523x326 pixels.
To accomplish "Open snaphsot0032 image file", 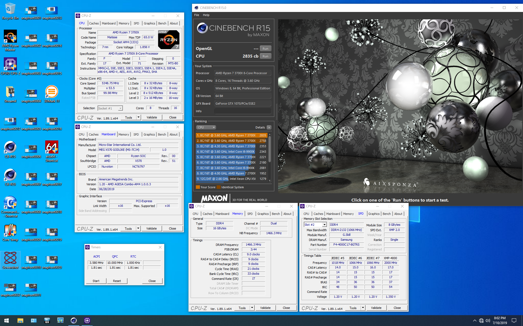I will click(10, 290).
